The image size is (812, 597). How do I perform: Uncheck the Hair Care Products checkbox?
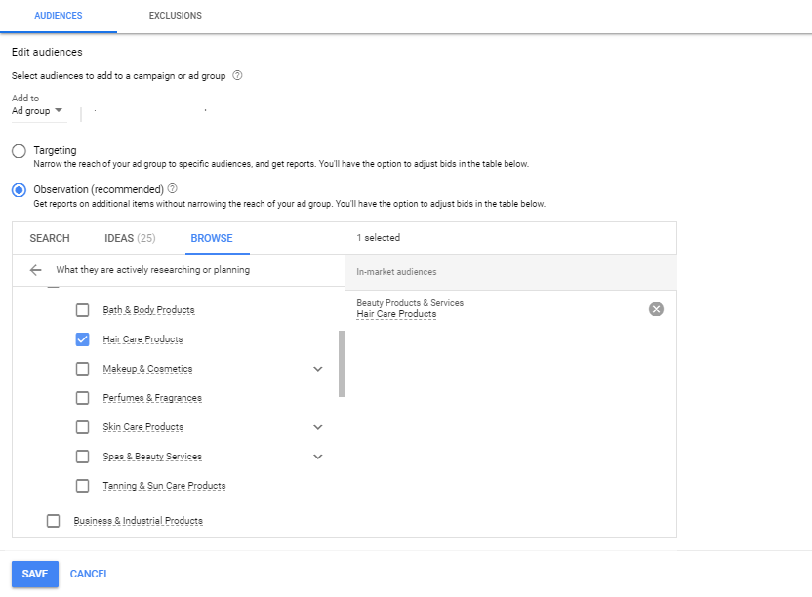(82, 339)
